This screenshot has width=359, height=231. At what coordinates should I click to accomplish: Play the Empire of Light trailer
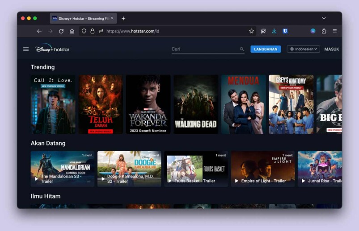[237, 181]
